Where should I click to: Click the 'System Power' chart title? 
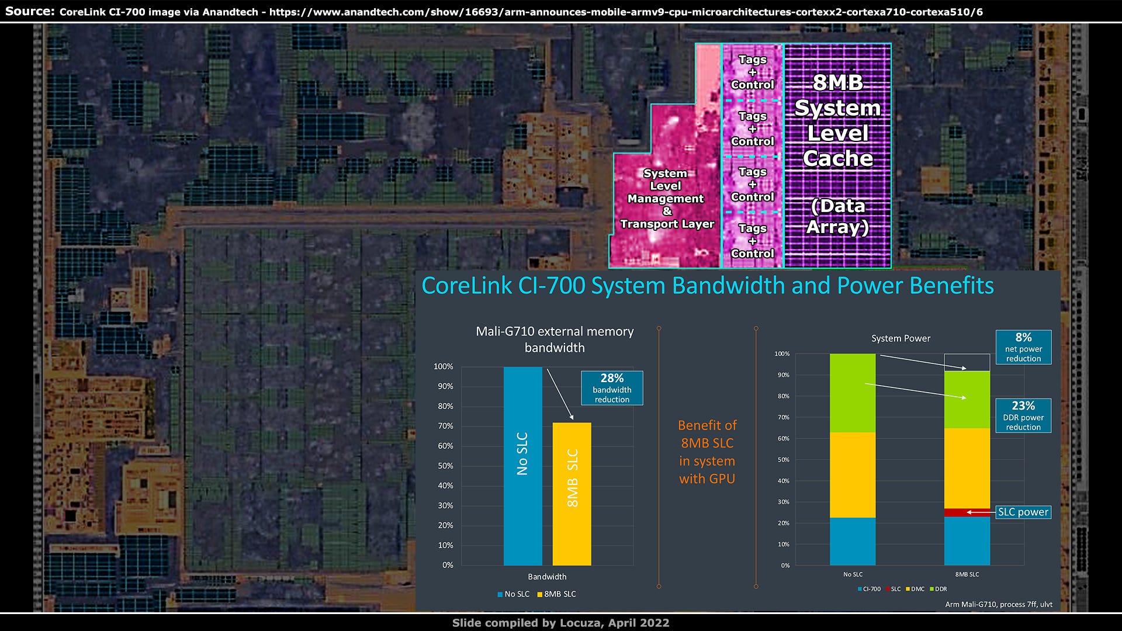901,338
